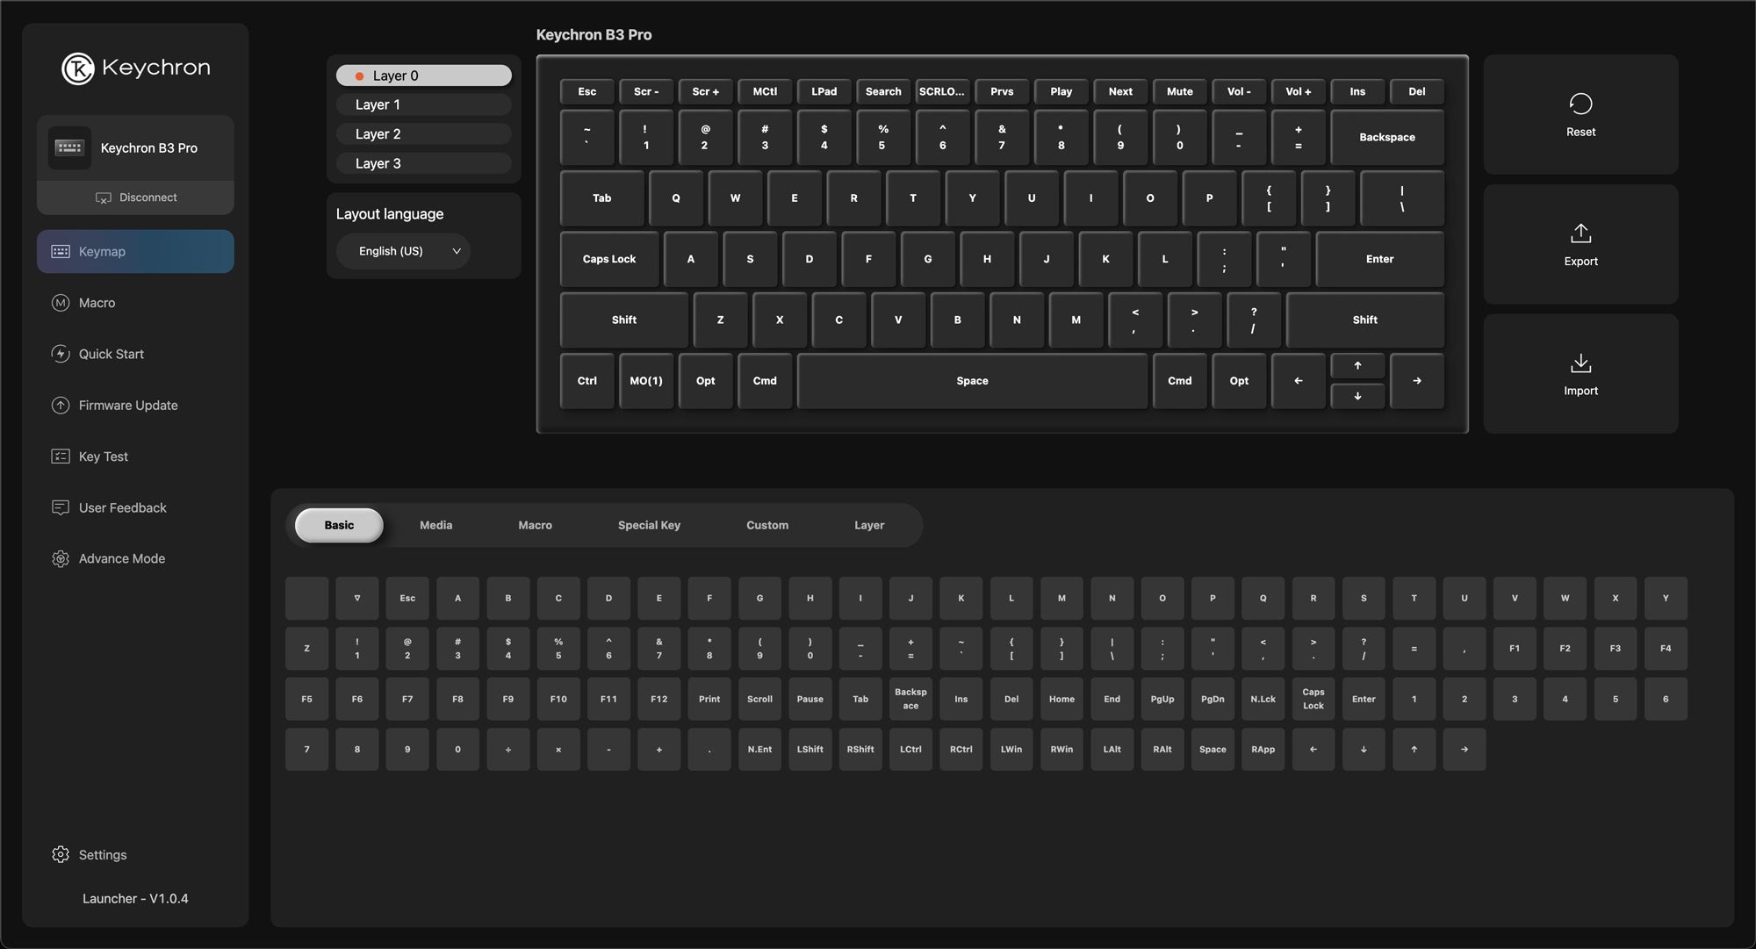Open Settings from the sidebar bottom

pyautogui.click(x=102, y=855)
